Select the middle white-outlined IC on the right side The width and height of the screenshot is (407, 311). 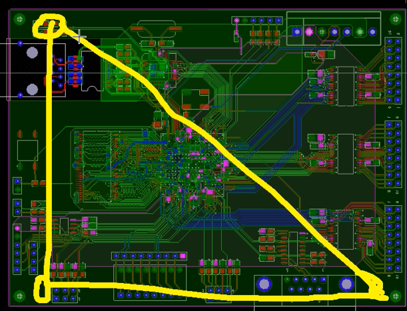click(345, 153)
